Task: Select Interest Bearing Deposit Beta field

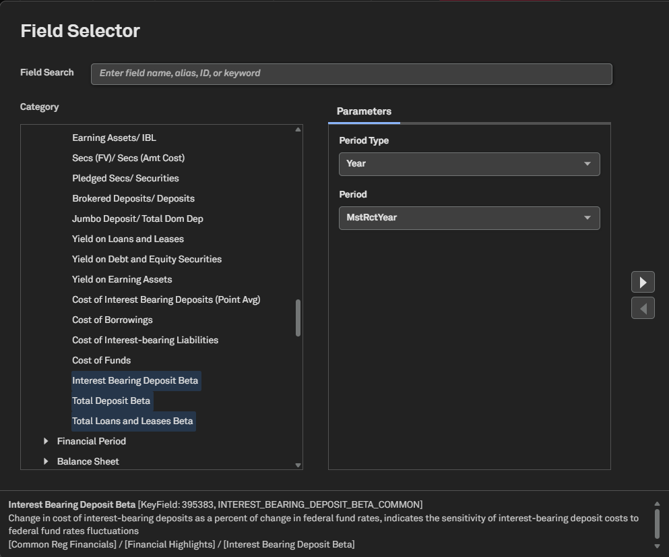Action: [x=135, y=380]
